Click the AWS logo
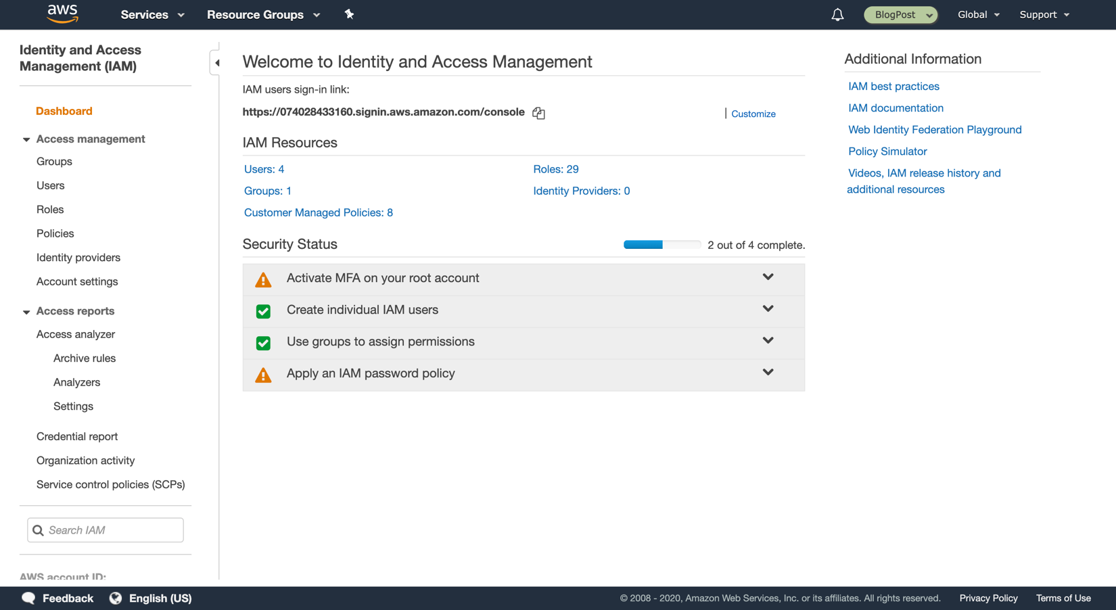The width and height of the screenshot is (1116, 610). tap(63, 14)
